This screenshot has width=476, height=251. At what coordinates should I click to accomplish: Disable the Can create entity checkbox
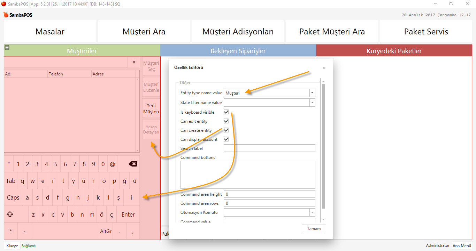point(226,130)
